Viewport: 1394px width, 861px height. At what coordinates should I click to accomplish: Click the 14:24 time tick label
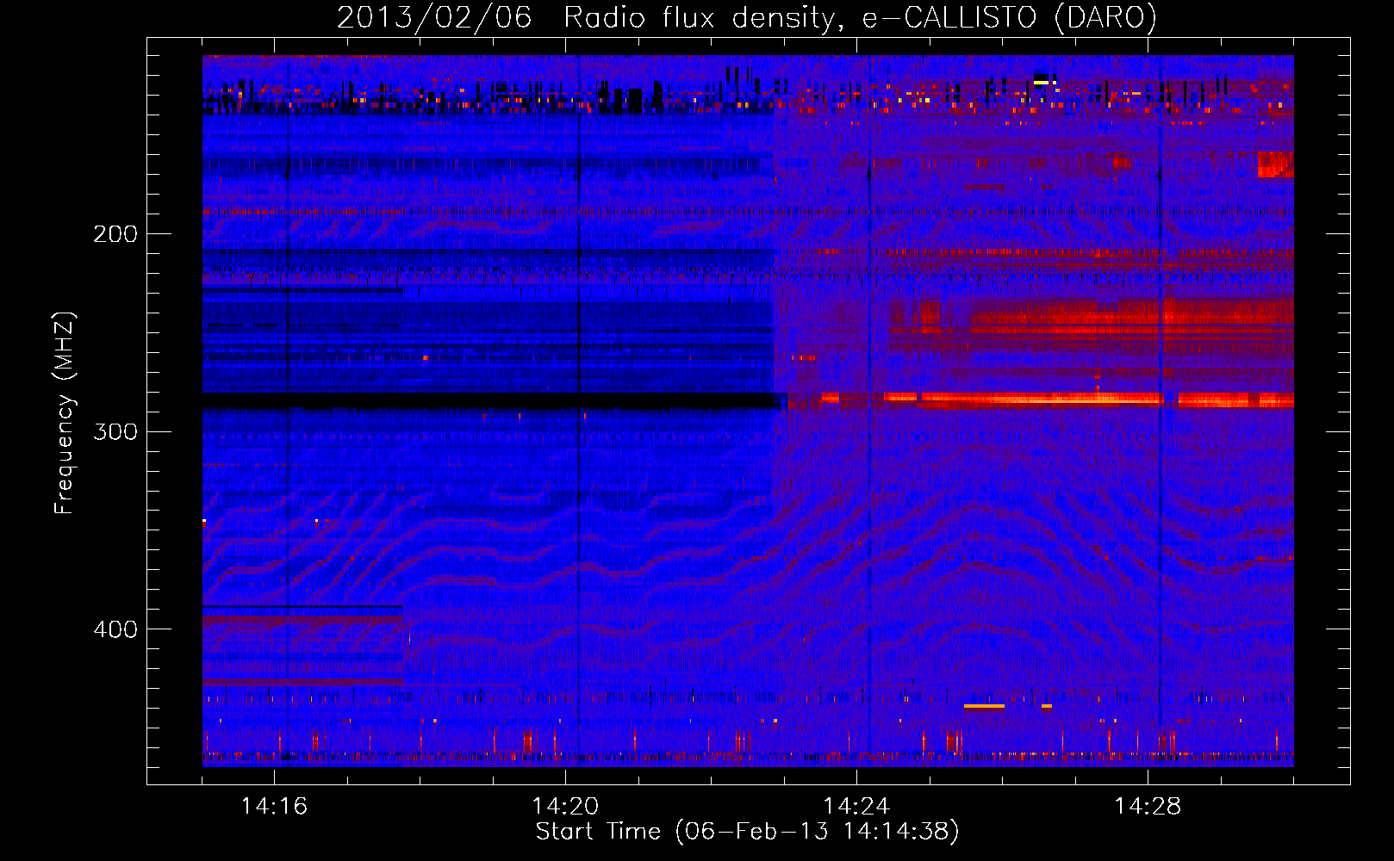click(x=856, y=807)
